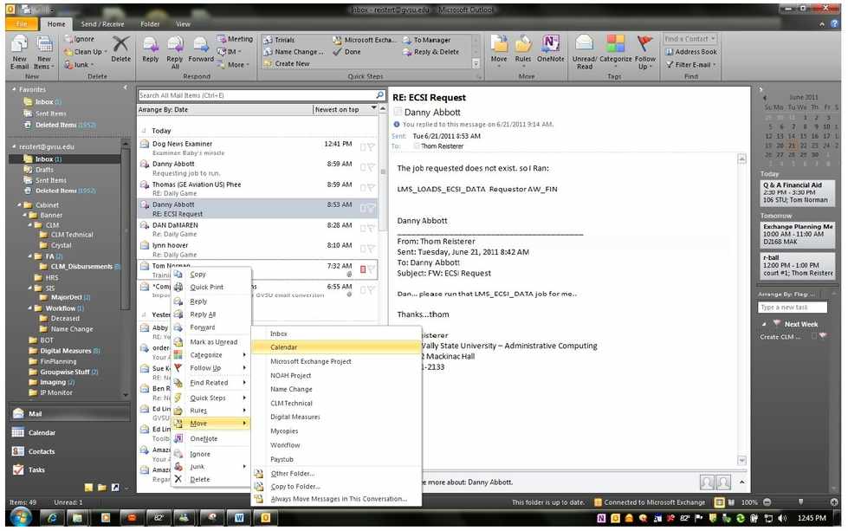Expand the Filter E-mail dropdown
This screenshot has height=531, width=848.
point(693,64)
